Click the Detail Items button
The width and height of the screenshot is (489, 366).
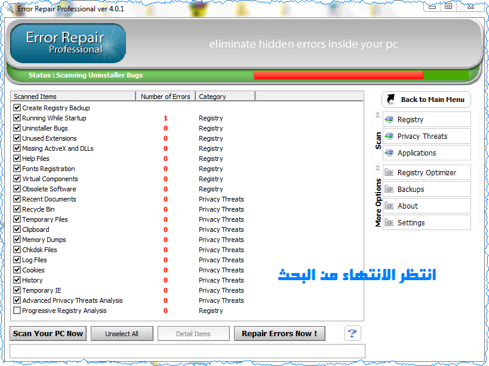[x=193, y=333]
